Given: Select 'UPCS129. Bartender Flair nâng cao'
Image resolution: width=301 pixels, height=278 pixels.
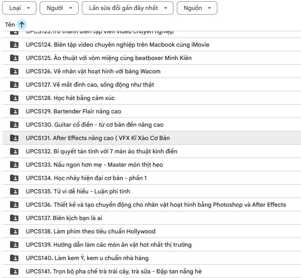Looking at the screenshot, I should pos(73,111).
